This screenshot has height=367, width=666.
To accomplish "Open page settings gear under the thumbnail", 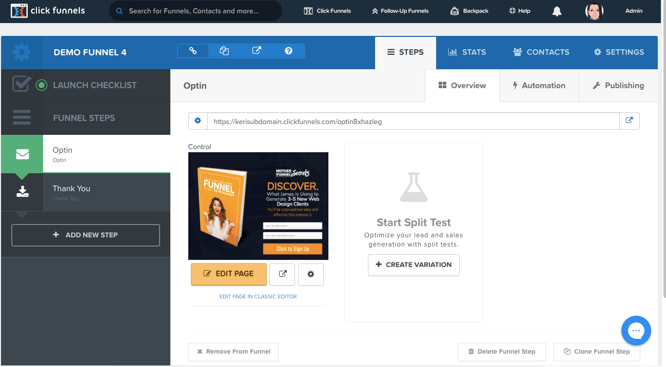I will tap(310, 274).
